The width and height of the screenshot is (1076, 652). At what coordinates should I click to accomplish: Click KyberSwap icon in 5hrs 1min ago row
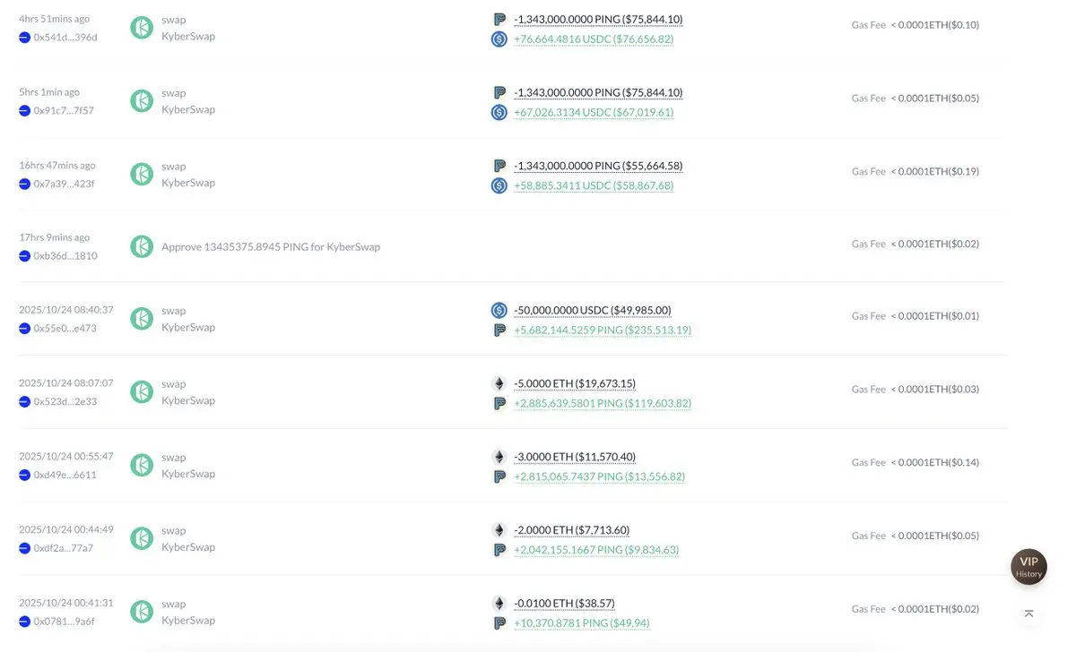[142, 101]
